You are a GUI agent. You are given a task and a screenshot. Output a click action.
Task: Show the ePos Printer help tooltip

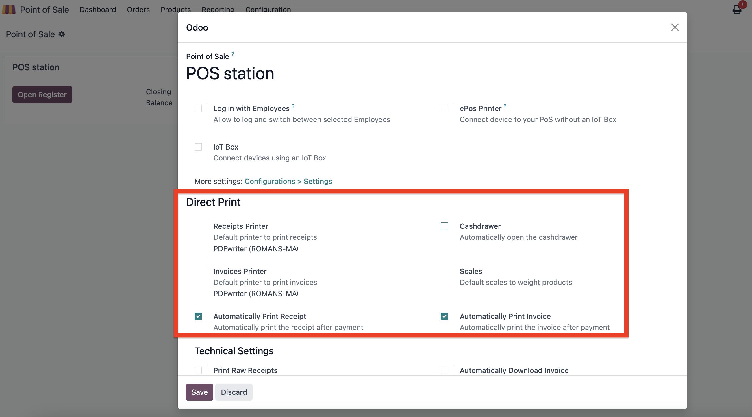tap(505, 106)
